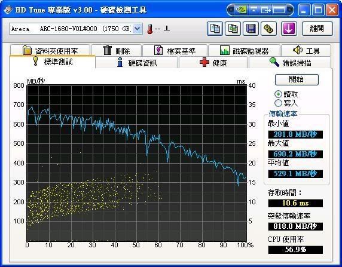Click the access time 10.6 ms value
Viewport: 342px width, 267px height.
coord(295,203)
